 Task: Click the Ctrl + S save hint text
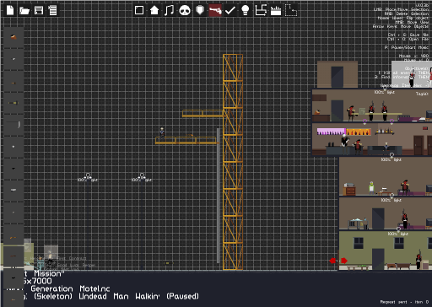click(408, 35)
